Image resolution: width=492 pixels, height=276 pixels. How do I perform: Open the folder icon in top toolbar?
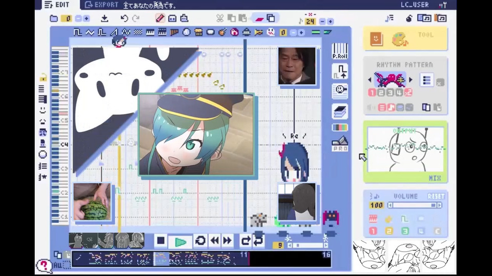pyautogui.click(x=54, y=18)
